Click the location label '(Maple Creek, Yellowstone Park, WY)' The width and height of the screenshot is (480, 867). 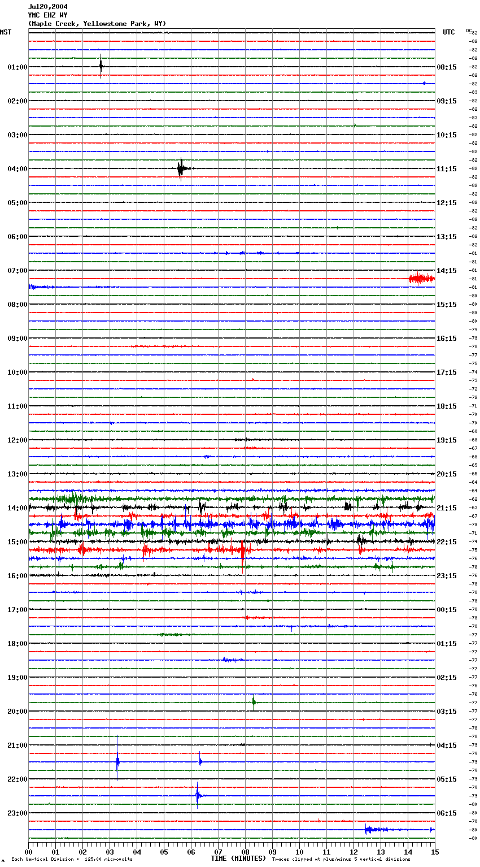pyautogui.click(x=97, y=24)
